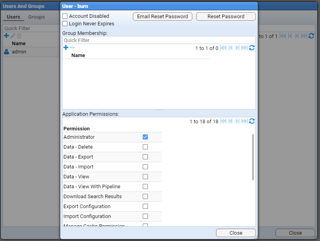Image resolution: width=320 pixels, height=241 pixels.
Task: Enable the Account Disabled checkbox
Action: 65,16
